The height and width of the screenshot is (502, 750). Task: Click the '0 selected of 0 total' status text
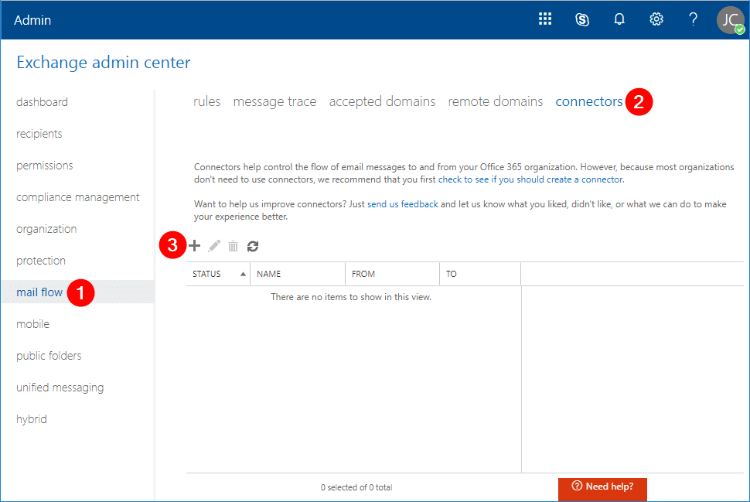pos(356,487)
